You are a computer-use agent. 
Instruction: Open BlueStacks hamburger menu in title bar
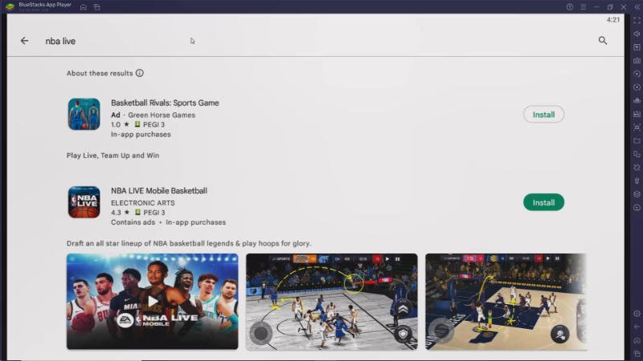[x=584, y=7]
